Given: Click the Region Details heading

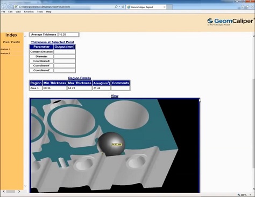Looking at the screenshot, I should click(80, 78).
